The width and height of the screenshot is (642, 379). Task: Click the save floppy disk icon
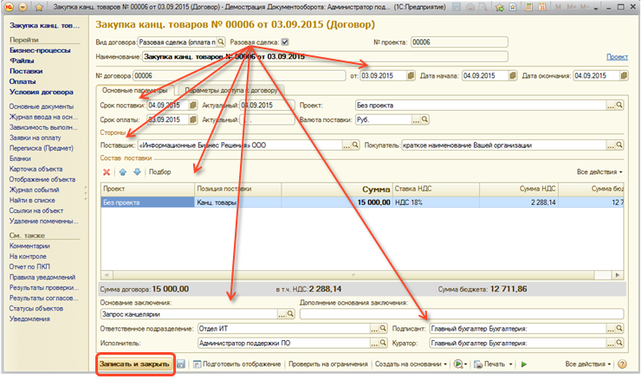pos(182,364)
